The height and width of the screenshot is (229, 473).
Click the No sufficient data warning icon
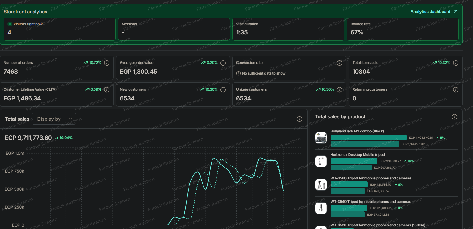click(239, 73)
